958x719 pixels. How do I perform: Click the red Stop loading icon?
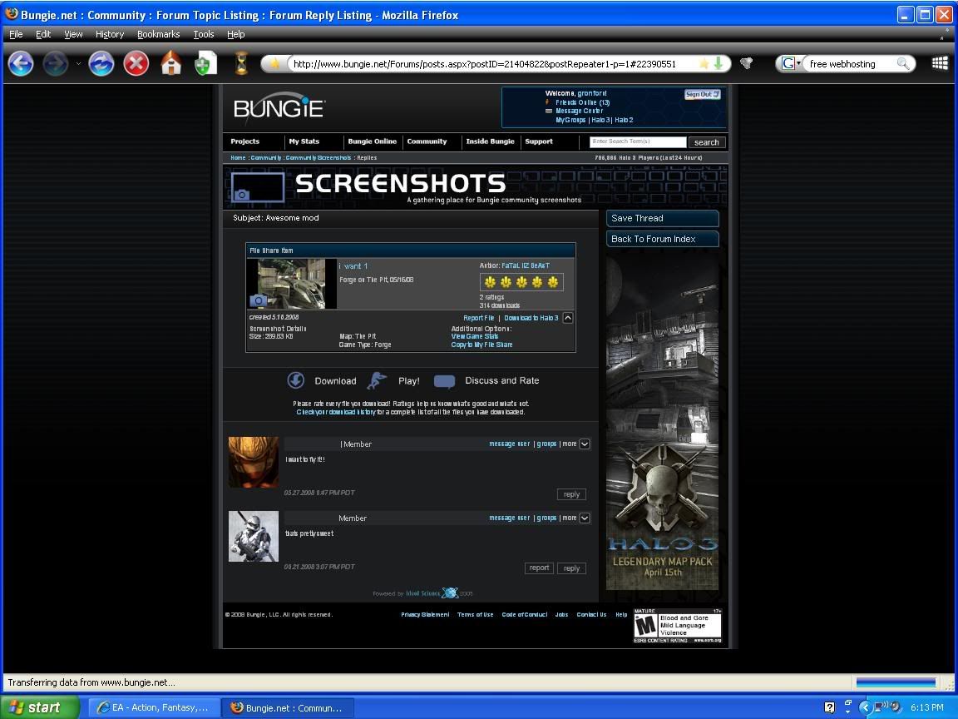coord(136,63)
